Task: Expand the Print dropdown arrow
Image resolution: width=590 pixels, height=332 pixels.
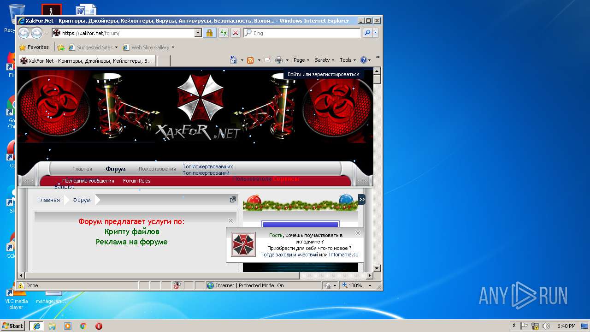Action: [x=287, y=60]
